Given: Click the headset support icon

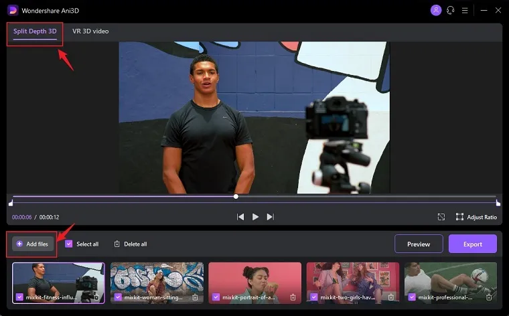Looking at the screenshot, I should [451, 10].
